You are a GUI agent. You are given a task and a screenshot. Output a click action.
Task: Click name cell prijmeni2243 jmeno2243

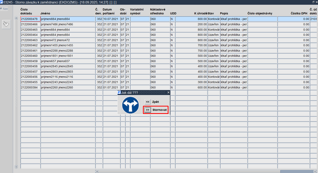point(68,82)
